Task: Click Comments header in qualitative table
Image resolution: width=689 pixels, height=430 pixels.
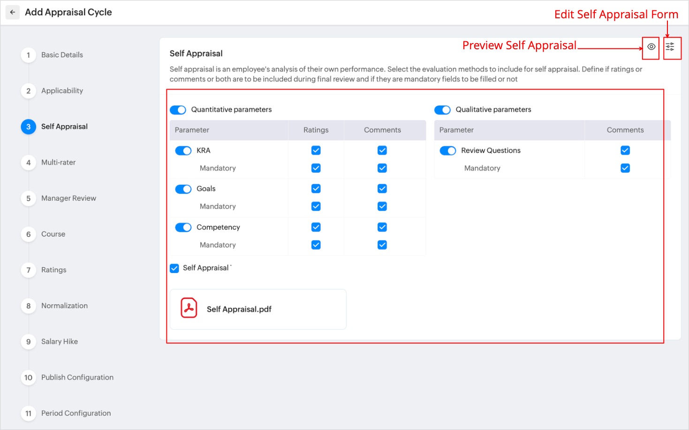Action: point(625,130)
